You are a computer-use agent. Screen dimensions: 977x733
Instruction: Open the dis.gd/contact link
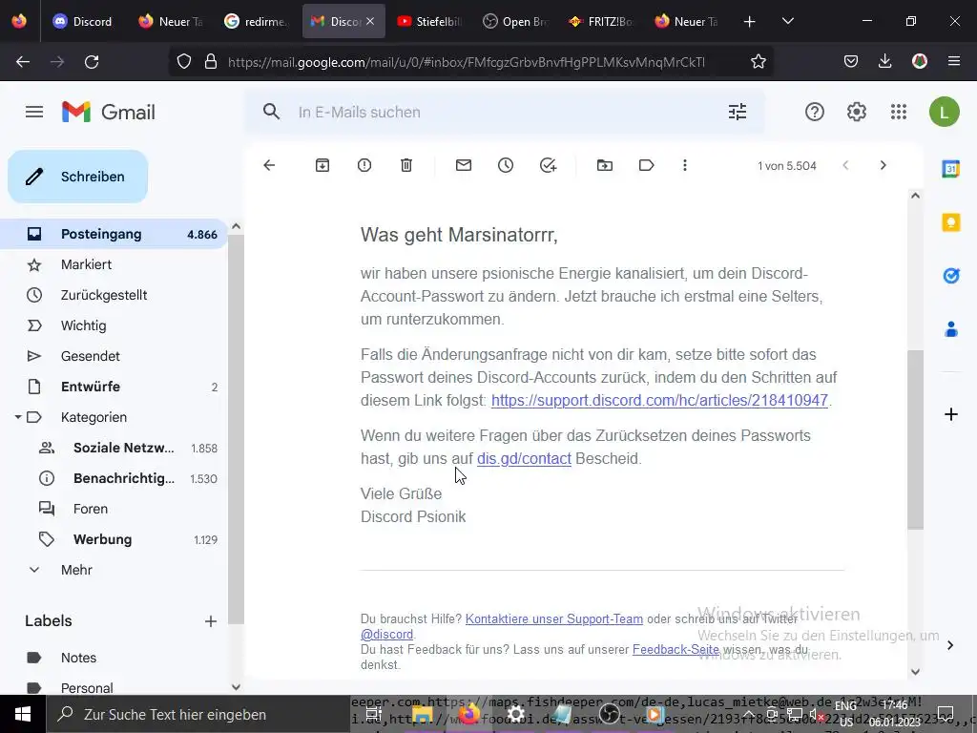524,459
